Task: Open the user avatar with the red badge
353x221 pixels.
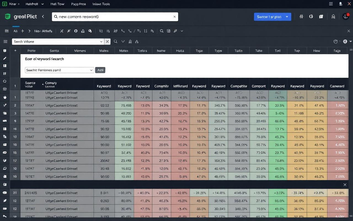Action: [x=346, y=17]
